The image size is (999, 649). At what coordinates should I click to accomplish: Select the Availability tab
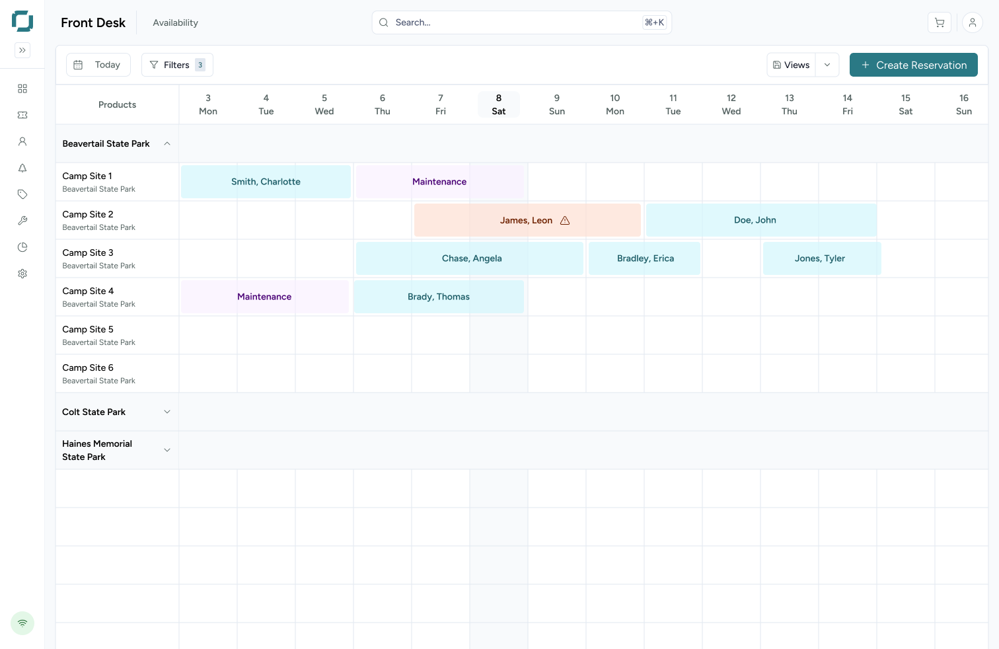tap(176, 22)
